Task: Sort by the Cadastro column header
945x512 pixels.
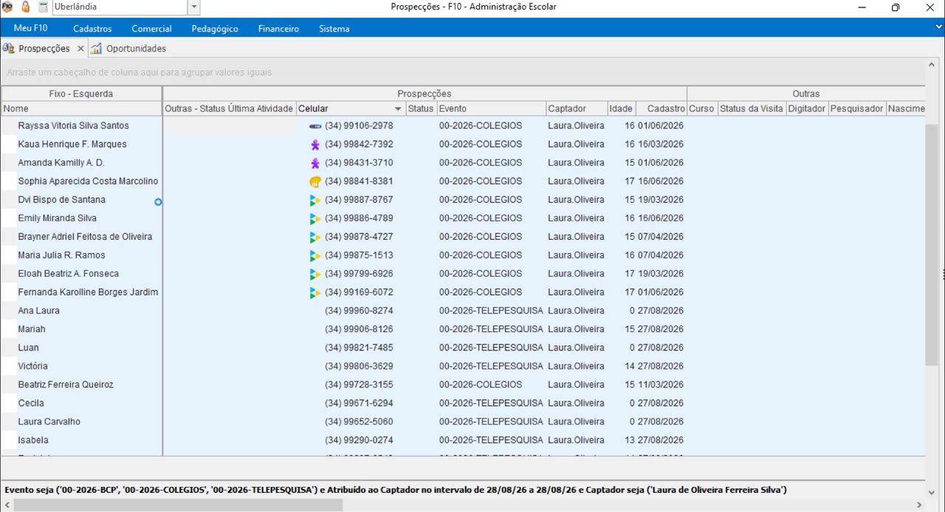Action: coord(661,108)
